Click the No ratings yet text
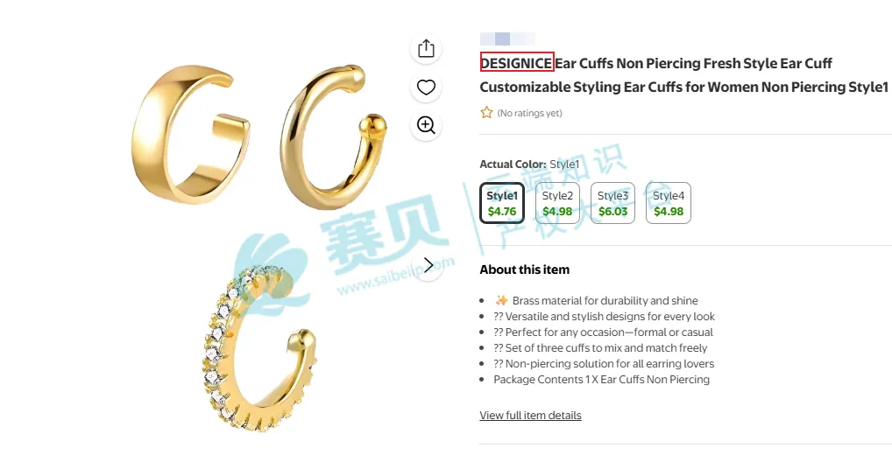 click(529, 113)
